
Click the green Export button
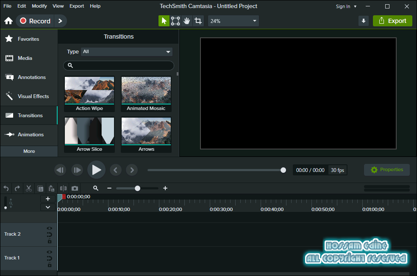[392, 21]
